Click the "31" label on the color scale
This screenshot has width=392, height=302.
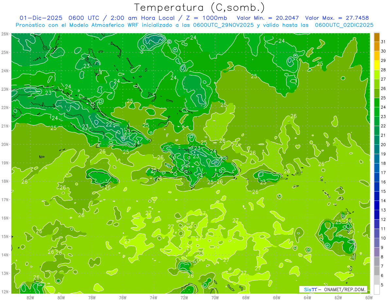pyautogui.click(x=384, y=42)
